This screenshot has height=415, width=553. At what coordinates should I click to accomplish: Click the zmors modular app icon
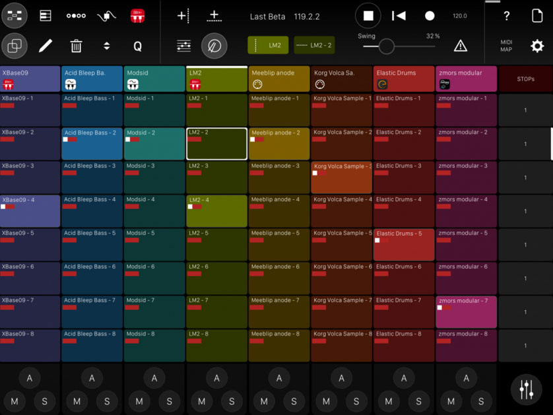coord(445,84)
